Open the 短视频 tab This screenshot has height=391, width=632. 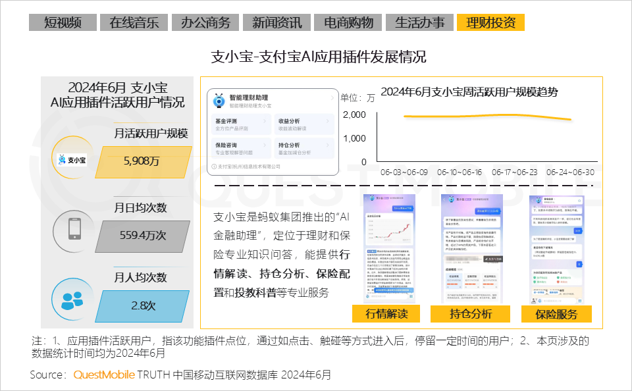tap(63, 23)
